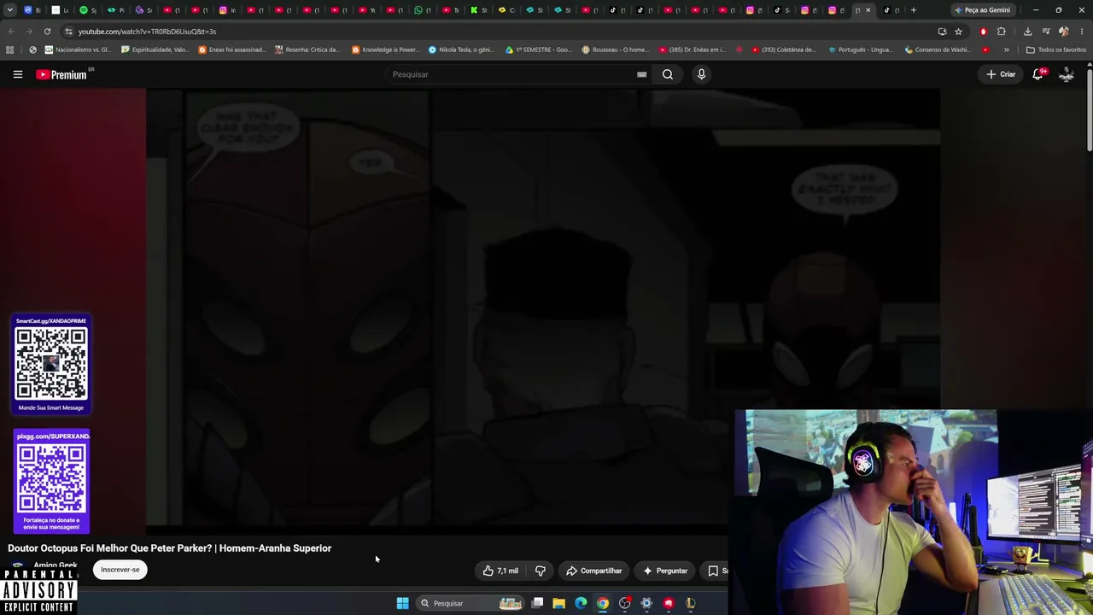Switch to the WhatsApp tab
1093x615 pixels.
tap(422, 10)
